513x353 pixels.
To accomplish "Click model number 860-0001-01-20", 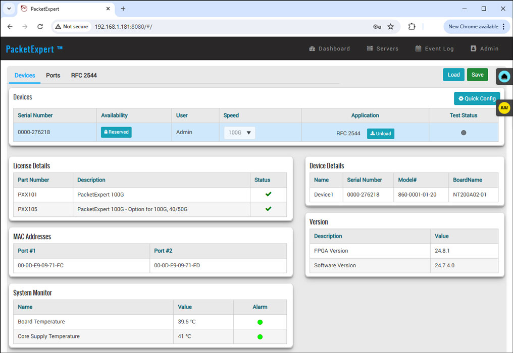I will point(417,195).
